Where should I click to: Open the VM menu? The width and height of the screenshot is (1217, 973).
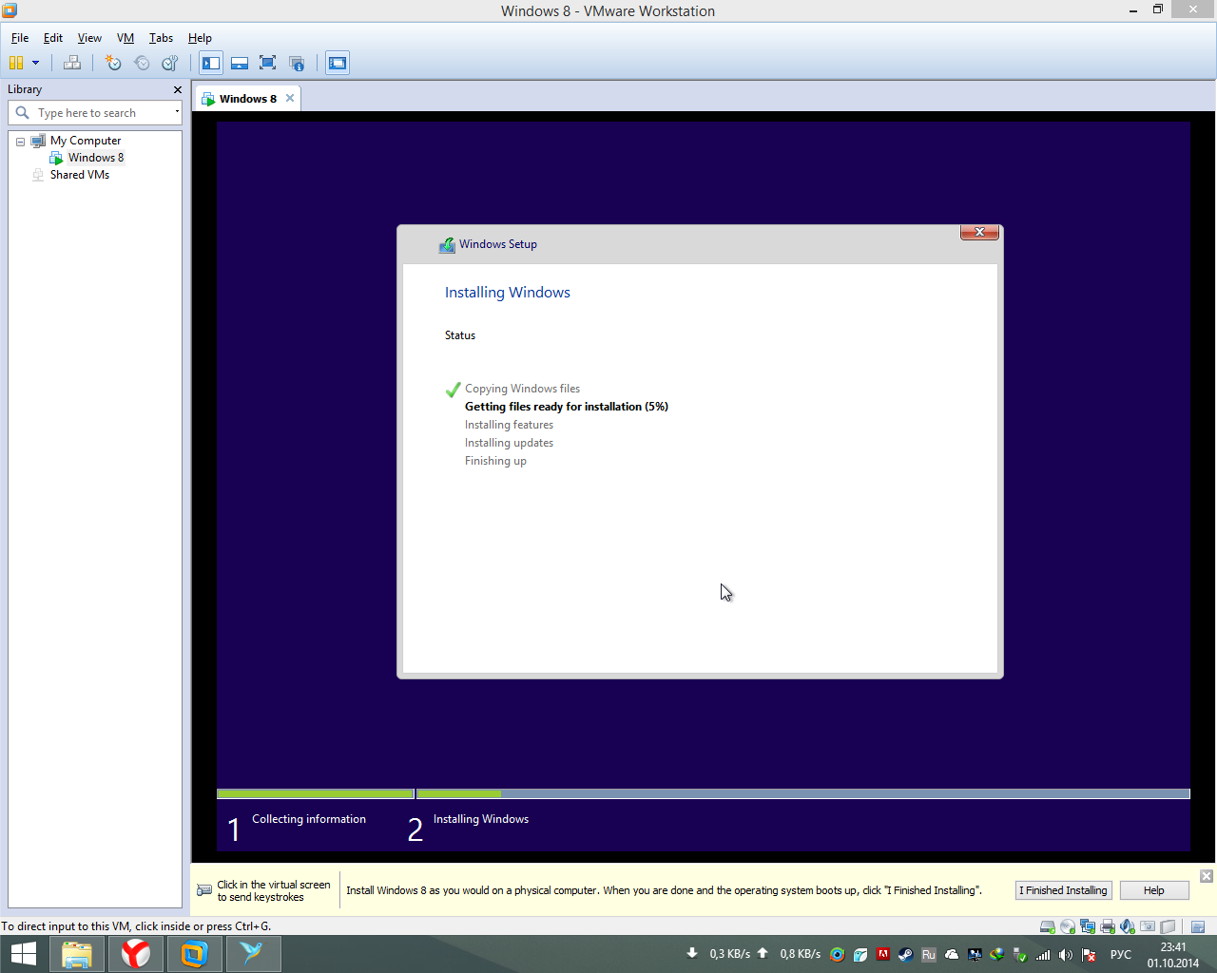[x=126, y=38]
